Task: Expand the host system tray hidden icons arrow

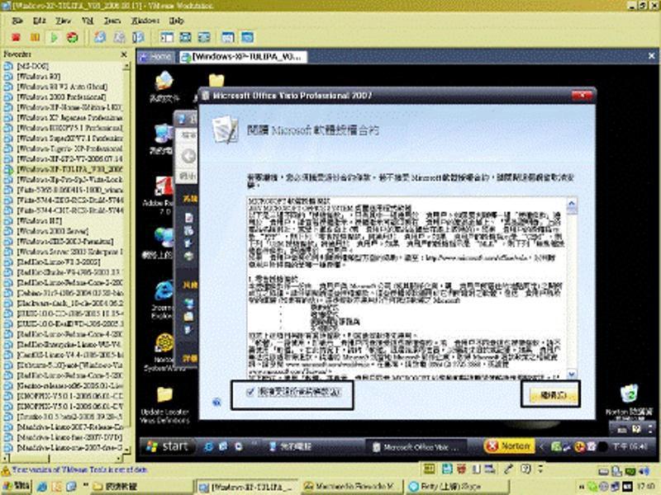Action: click(583, 487)
